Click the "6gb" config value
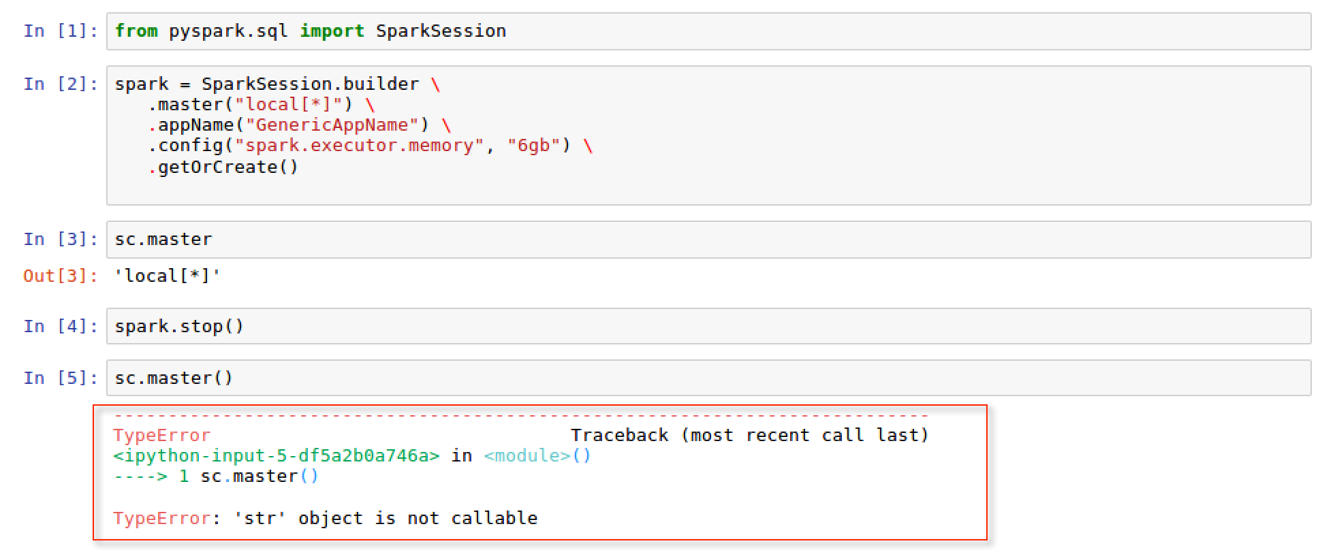Image resolution: width=1320 pixels, height=550 pixels. point(533,146)
